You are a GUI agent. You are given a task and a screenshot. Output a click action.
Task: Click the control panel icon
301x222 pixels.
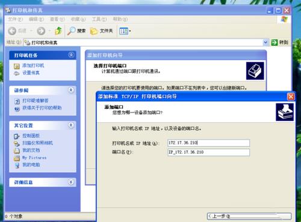click(17, 136)
